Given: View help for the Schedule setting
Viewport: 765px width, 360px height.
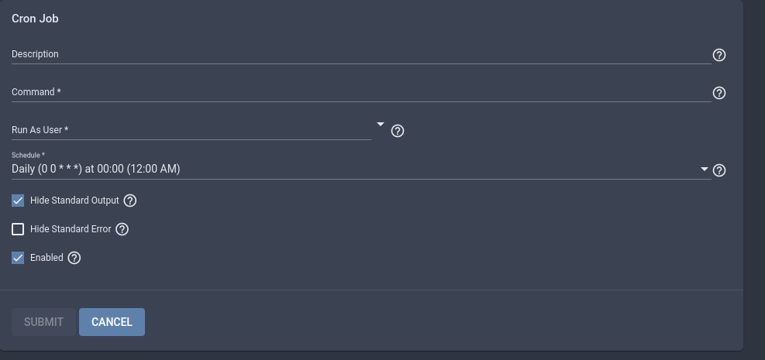Looking at the screenshot, I should tap(719, 170).
